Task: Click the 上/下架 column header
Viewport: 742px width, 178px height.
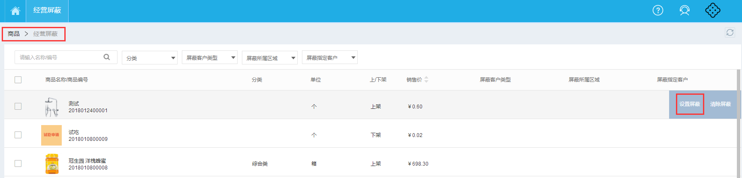Action: click(x=378, y=80)
